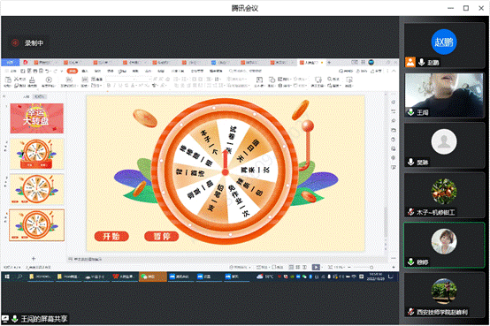Click the add-slide plus icon below thumbnails
490x326 pixels.
click(x=34, y=259)
